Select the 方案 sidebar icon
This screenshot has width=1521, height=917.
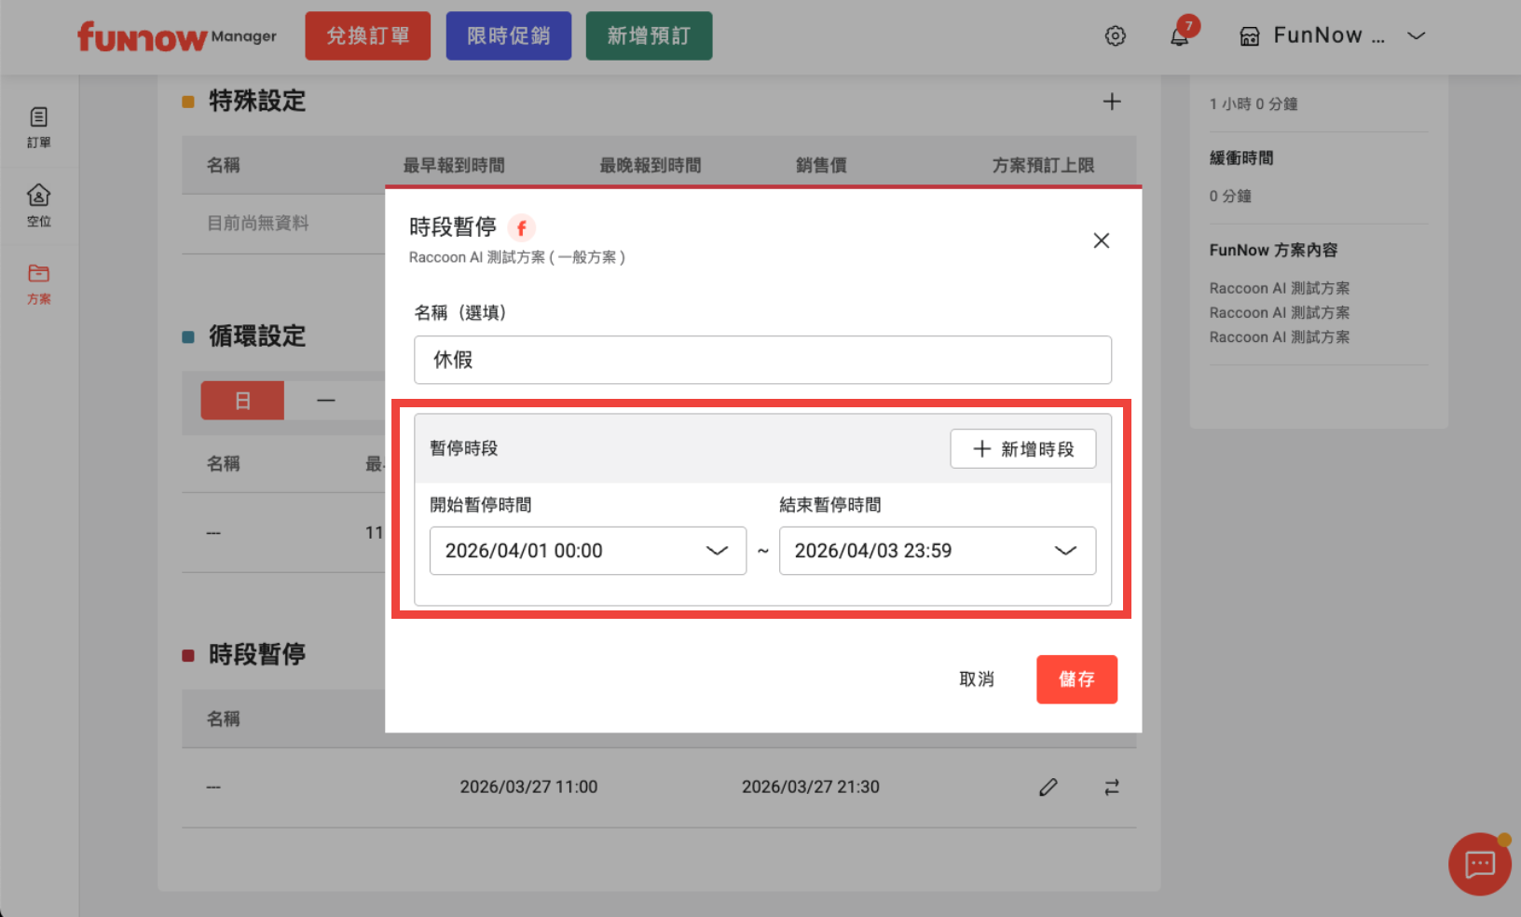(39, 283)
